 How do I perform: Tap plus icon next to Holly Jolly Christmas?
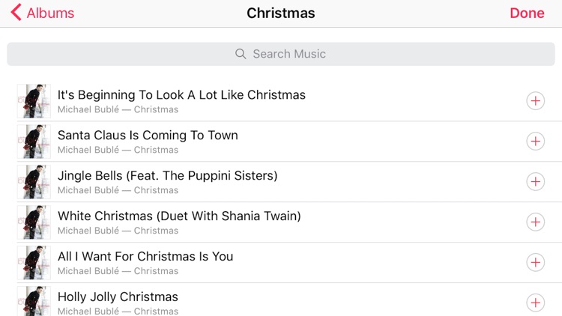536,303
